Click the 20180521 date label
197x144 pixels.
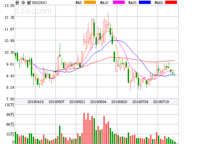pyautogui.click(x=77, y=102)
